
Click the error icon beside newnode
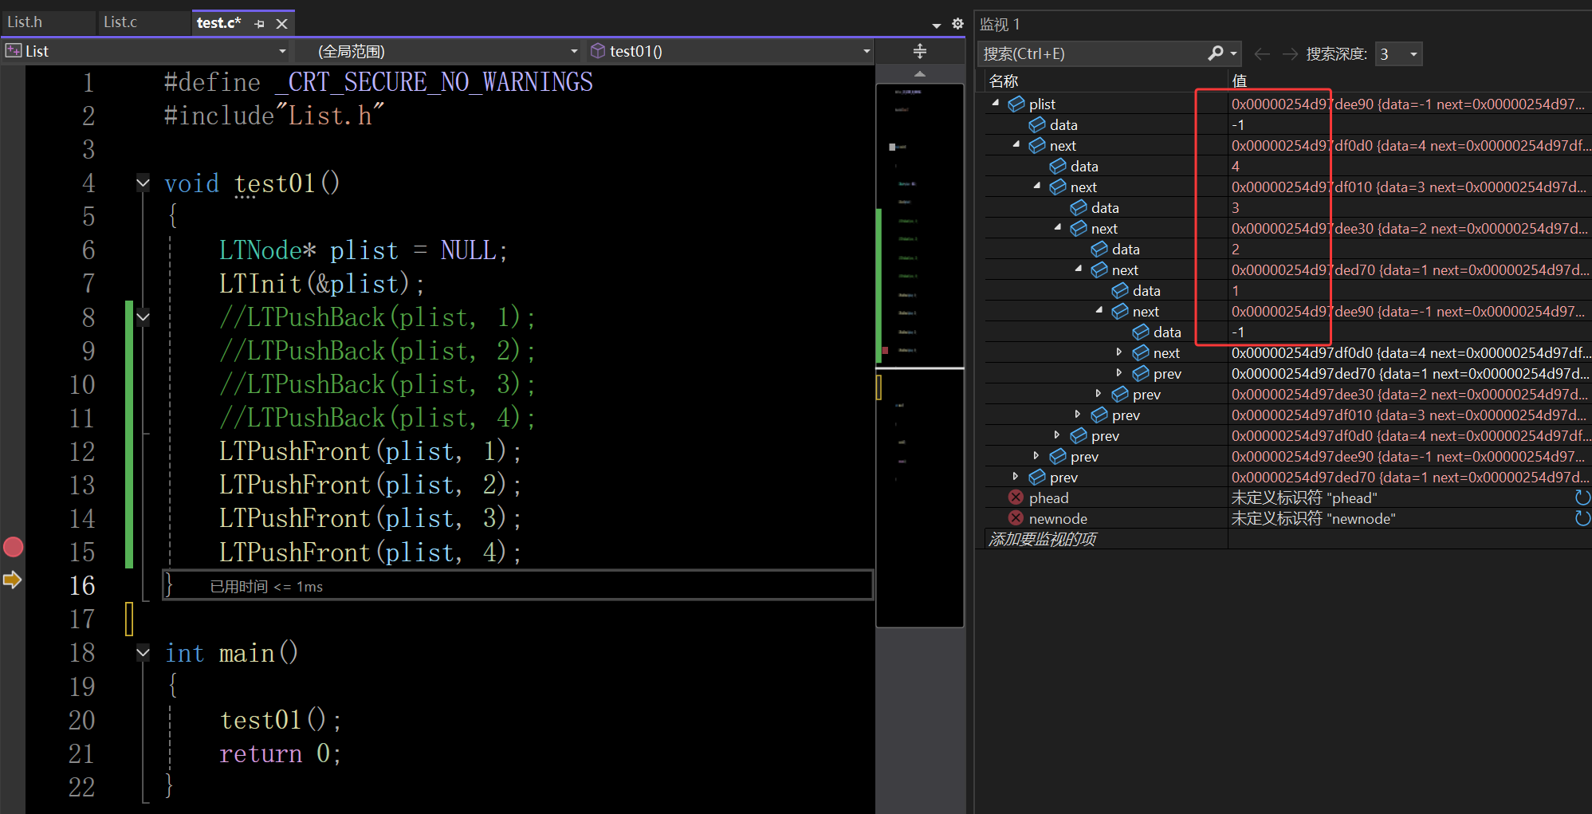[x=1016, y=518]
